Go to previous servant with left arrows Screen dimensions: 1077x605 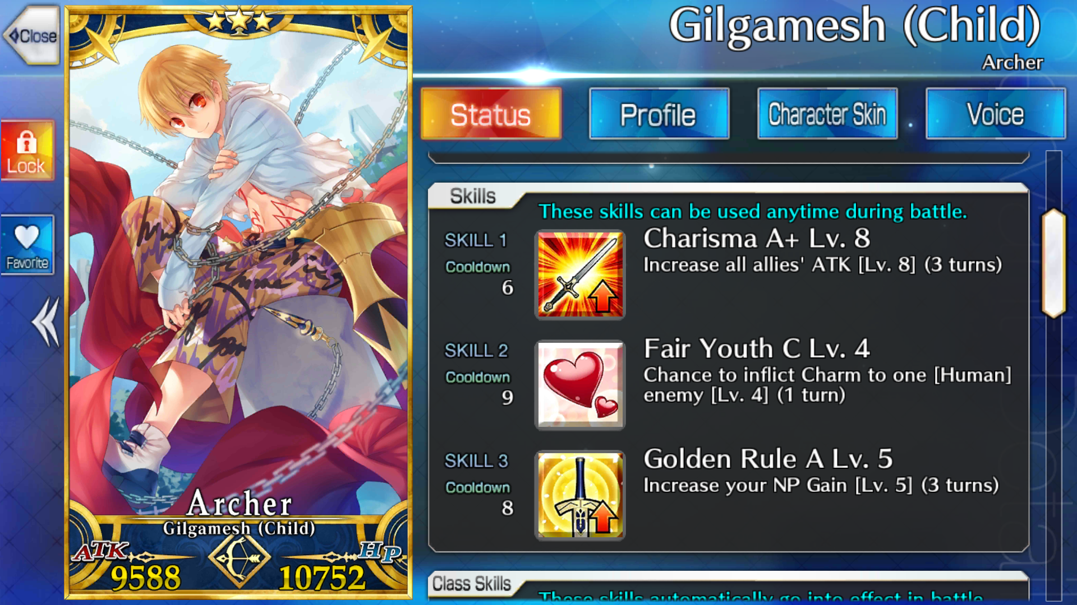[46, 322]
